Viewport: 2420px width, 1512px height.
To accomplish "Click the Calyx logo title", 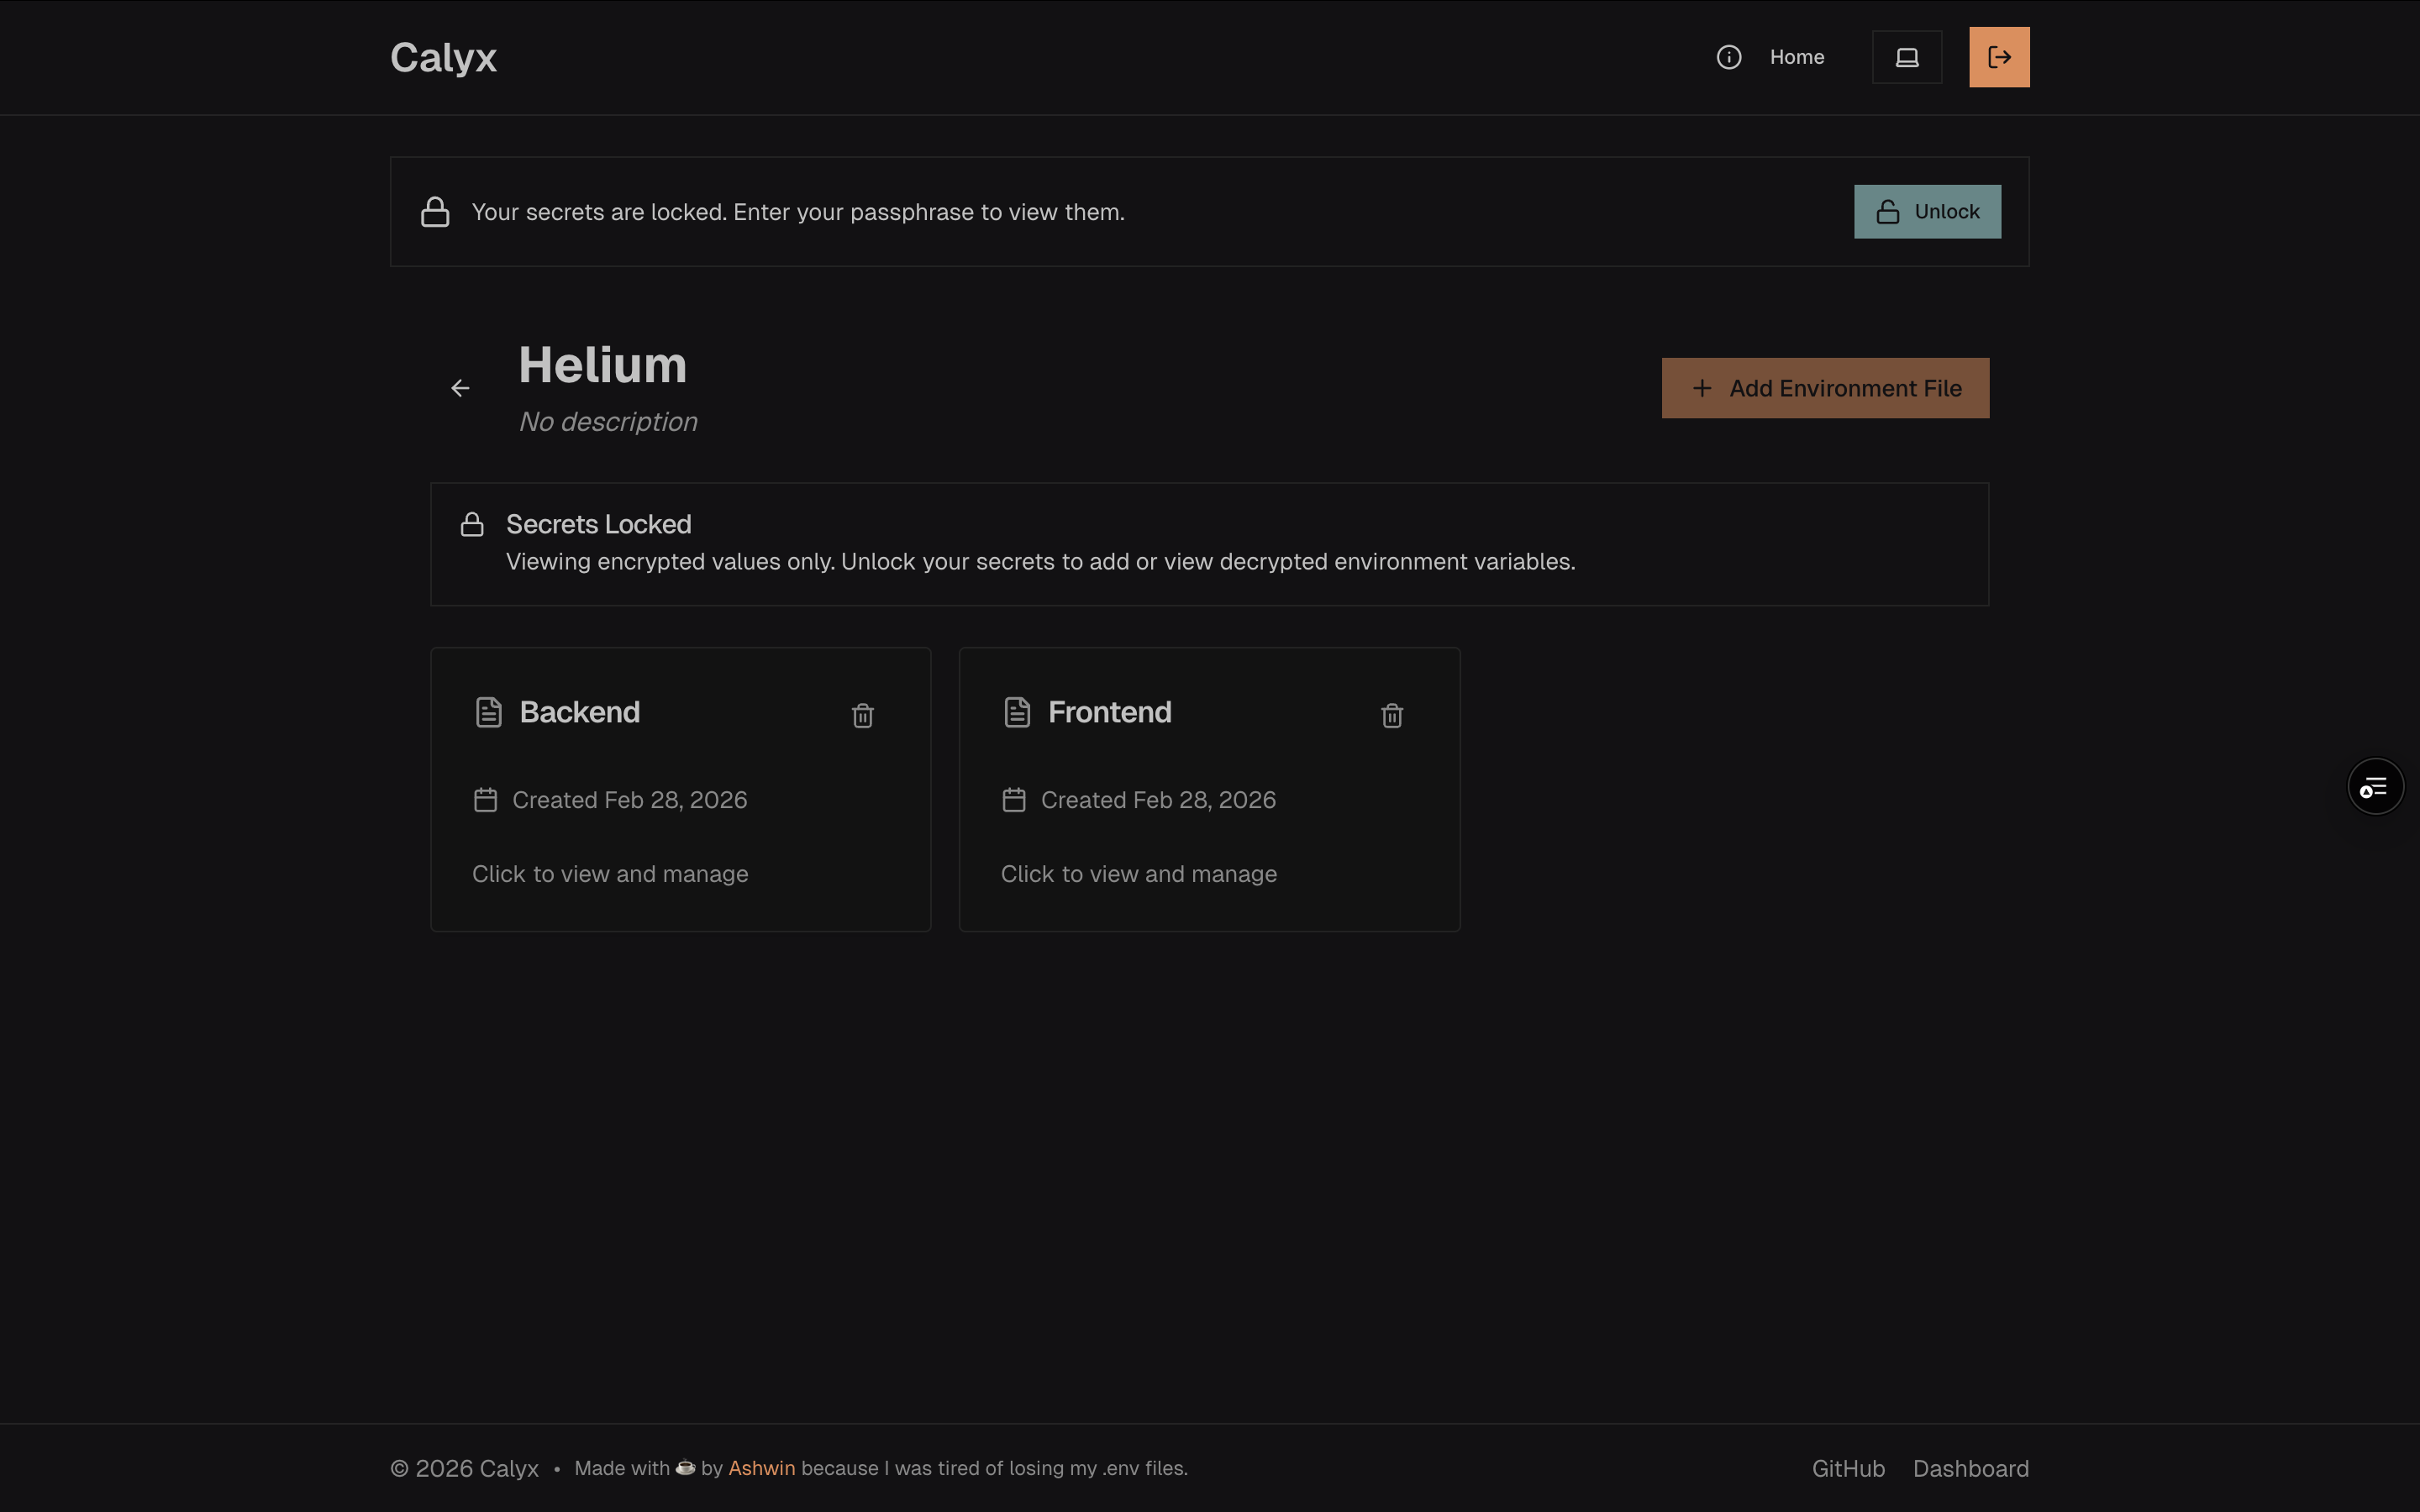I will pos(443,57).
